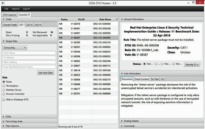Open the Computing dropdown
Screen dimensions: 205x129
[15, 48]
